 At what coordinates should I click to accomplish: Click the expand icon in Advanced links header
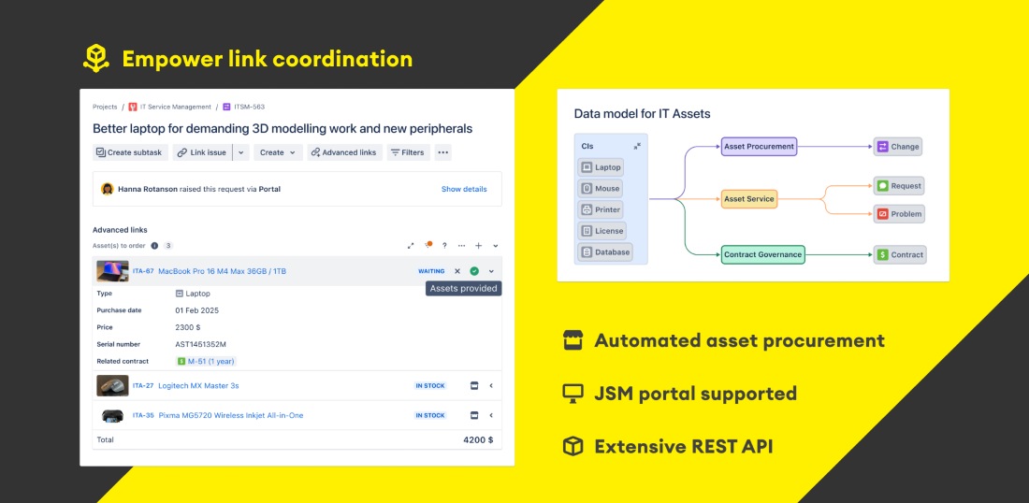(411, 246)
